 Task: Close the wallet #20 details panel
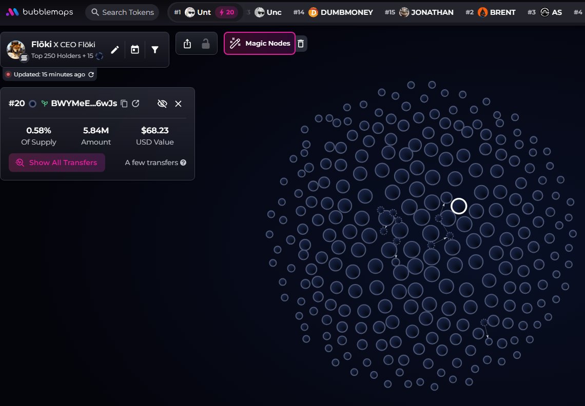178,104
